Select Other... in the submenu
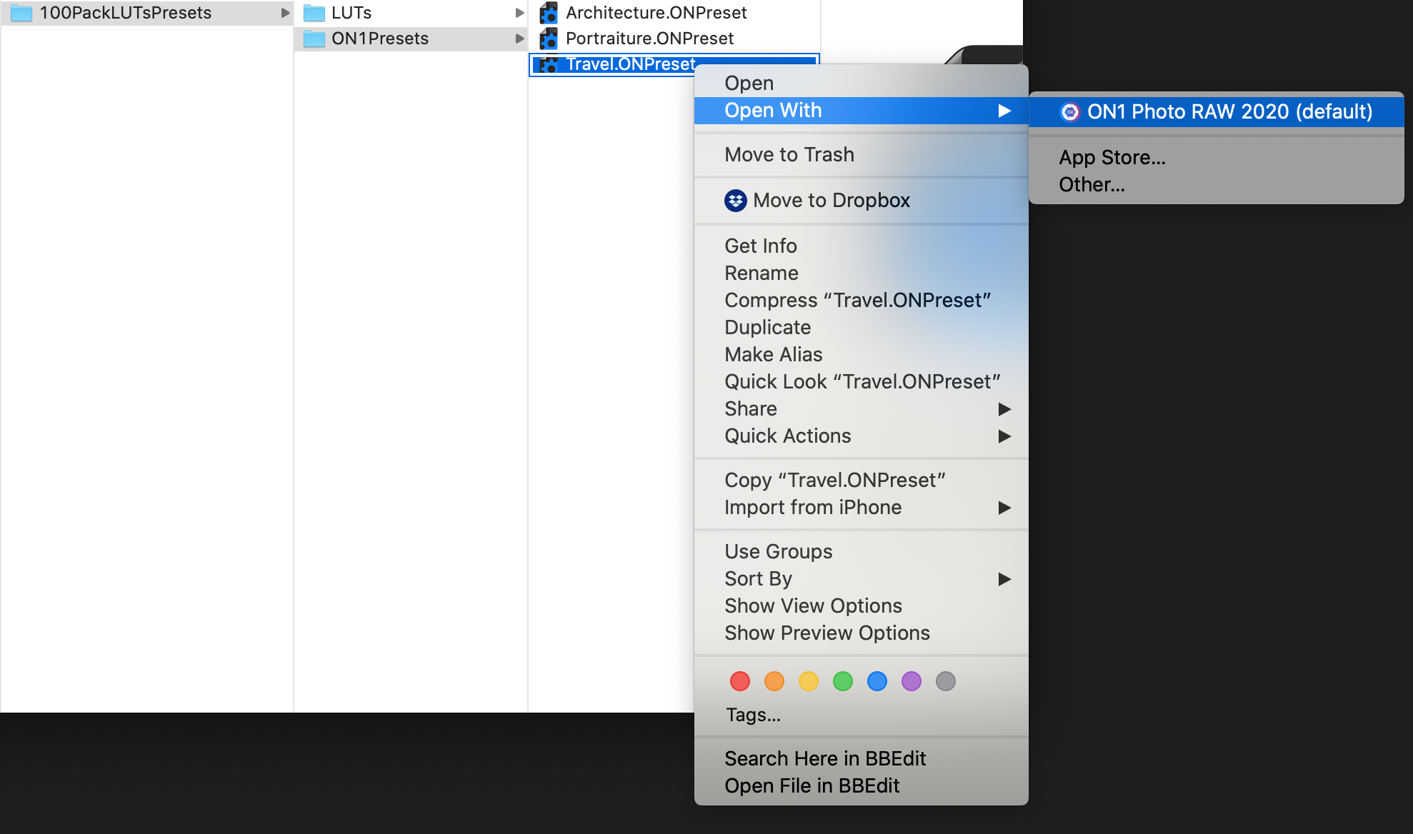Screen dimensions: 1413x834 [1217, 185]
